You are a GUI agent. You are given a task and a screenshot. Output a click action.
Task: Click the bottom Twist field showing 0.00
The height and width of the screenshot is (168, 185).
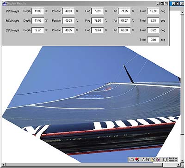point(153,40)
